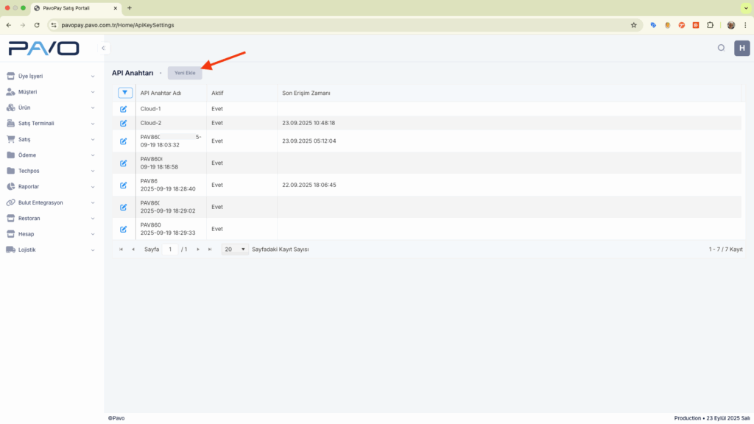Select Raporlar in the sidebar
Viewport: 754px width, 424px height.
click(x=49, y=186)
